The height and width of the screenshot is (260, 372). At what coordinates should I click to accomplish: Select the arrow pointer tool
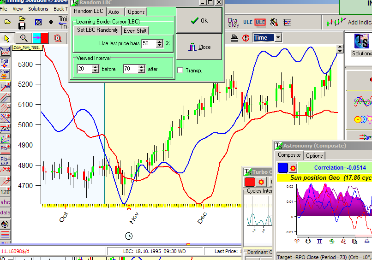tap(6, 38)
